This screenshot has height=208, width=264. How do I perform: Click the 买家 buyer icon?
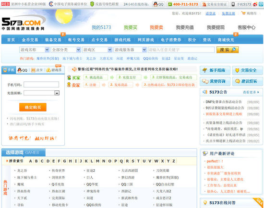(69, 77)
